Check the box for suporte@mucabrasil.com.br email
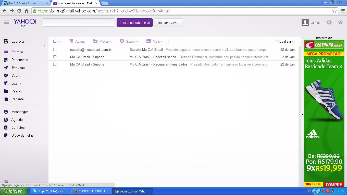This screenshot has width=347, height=195. (55, 50)
